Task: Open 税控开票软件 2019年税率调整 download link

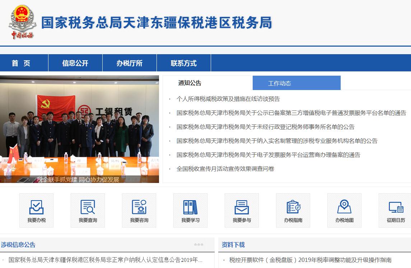Action: point(310,260)
